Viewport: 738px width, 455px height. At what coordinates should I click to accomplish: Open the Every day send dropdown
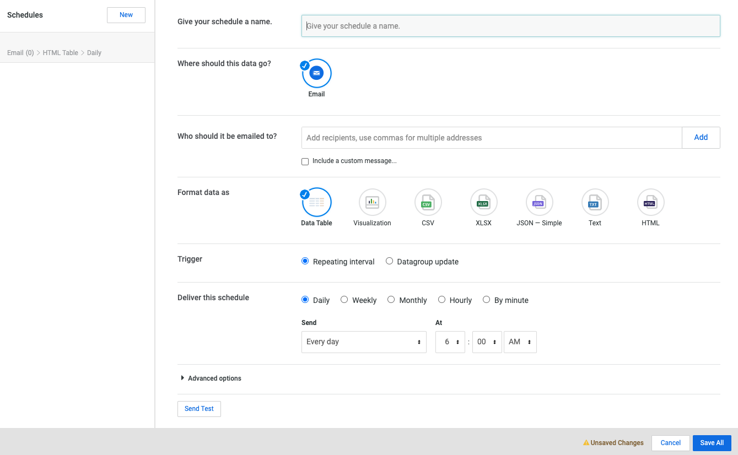(364, 342)
